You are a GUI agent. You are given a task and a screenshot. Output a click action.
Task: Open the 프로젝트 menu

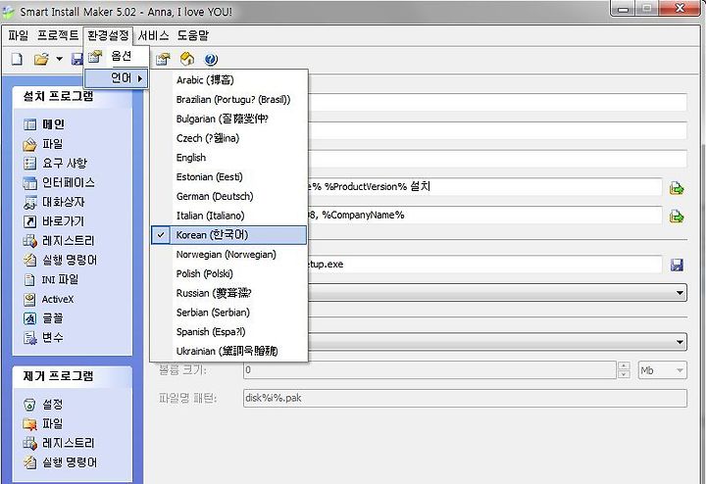pos(58,35)
